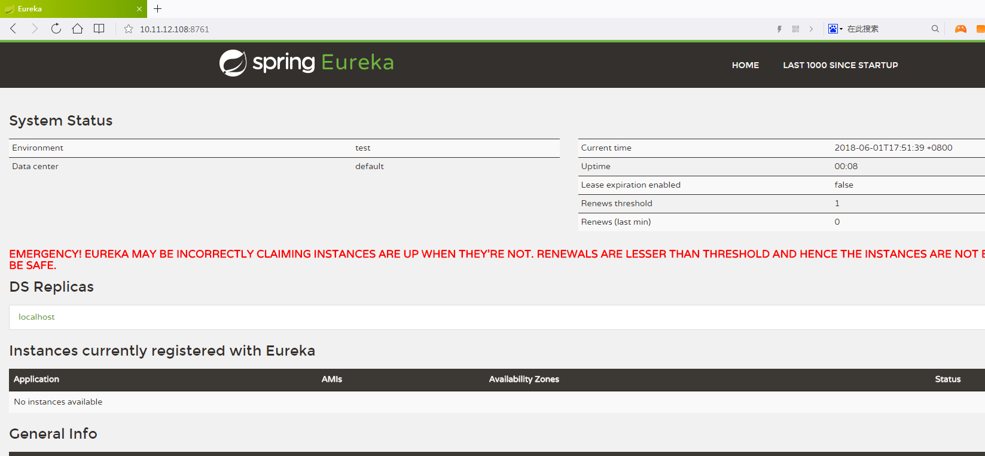
Task: Click the AMIs column header
Action: pos(332,379)
